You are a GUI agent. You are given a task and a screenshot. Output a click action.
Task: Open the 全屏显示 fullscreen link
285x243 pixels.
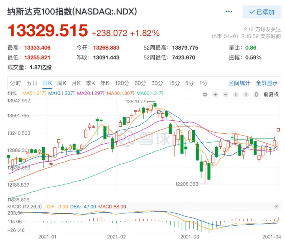(x=267, y=83)
